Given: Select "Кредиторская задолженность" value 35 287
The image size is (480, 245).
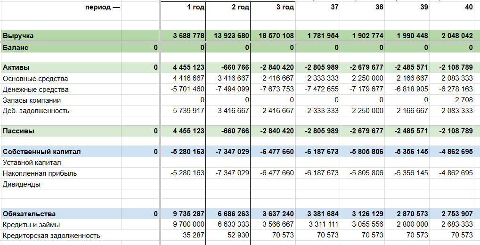Looking at the screenshot, I should tap(194, 235).
